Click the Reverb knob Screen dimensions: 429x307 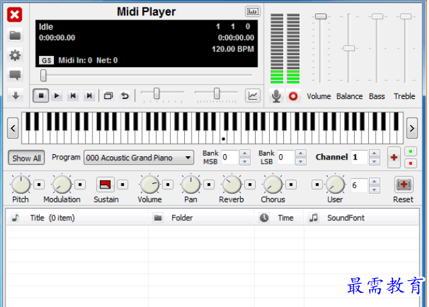[231, 184]
